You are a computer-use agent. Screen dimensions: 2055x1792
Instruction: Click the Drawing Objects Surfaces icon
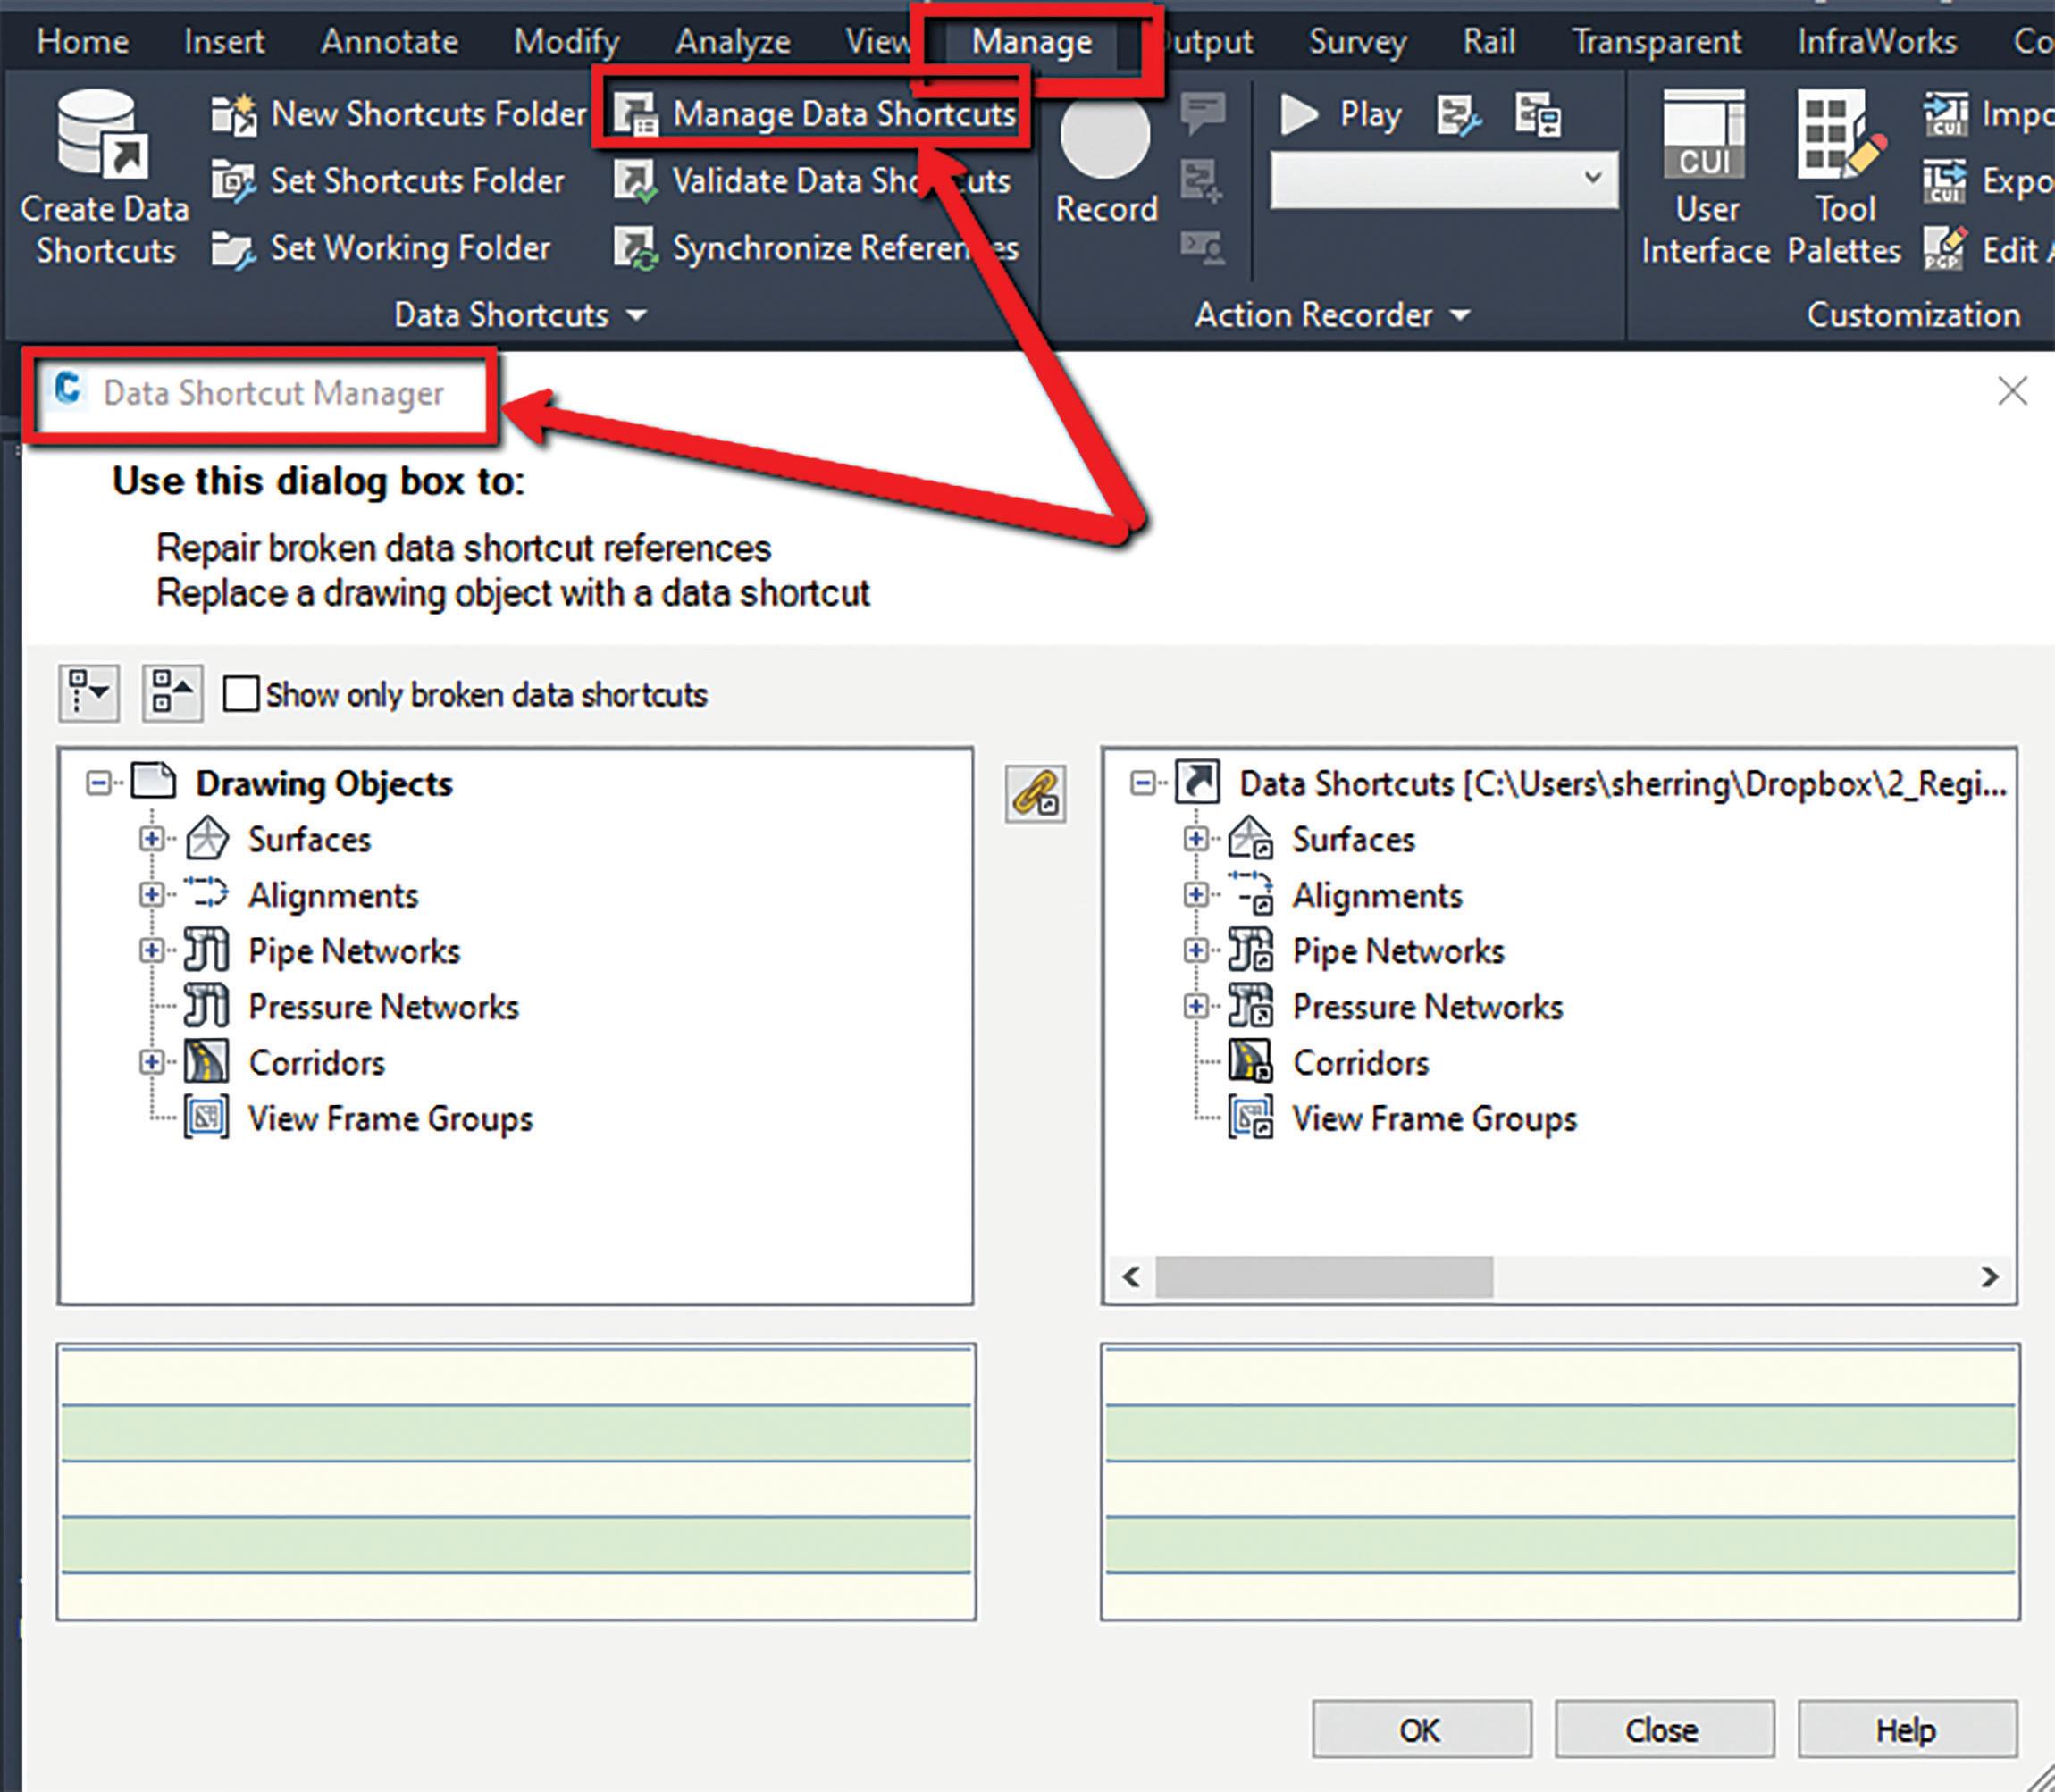(x=207, y=839)
